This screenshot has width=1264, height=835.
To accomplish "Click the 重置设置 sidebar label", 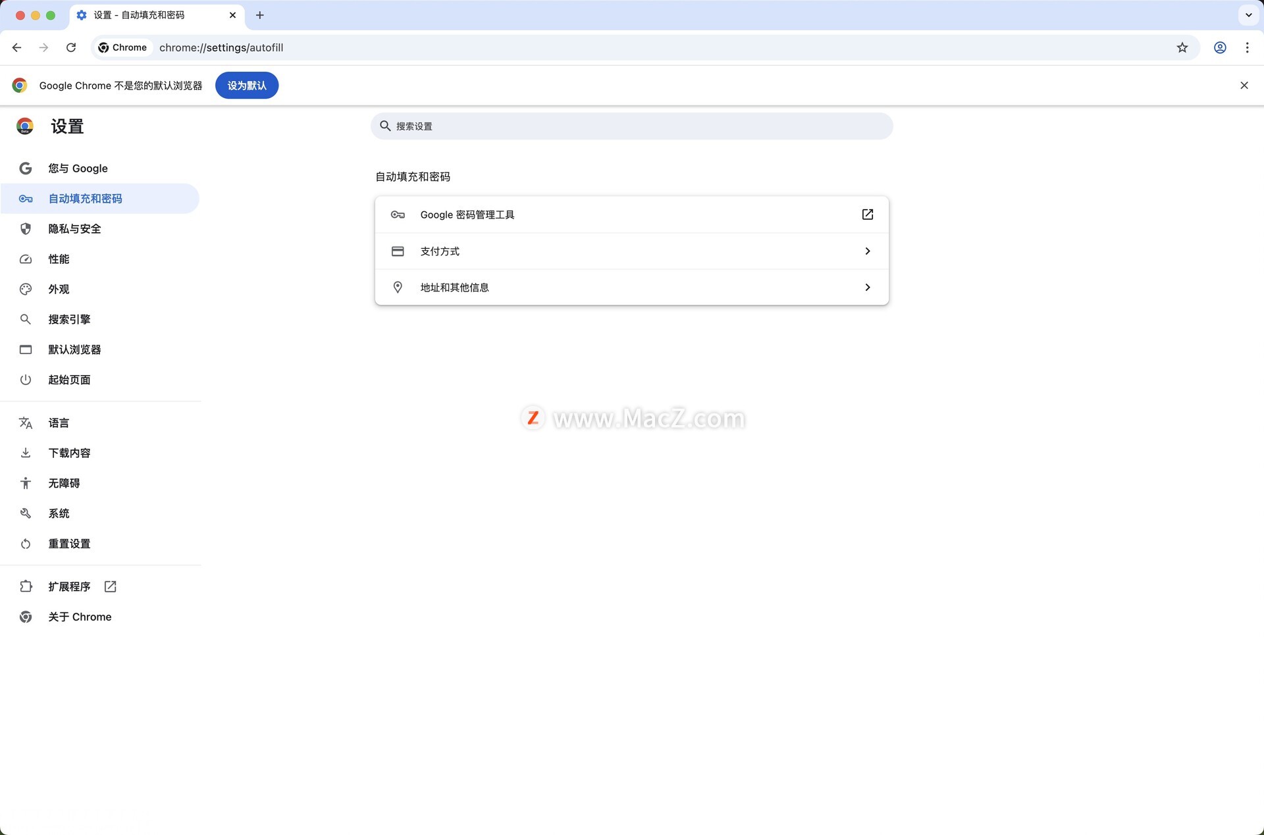I will coord(69,544).
